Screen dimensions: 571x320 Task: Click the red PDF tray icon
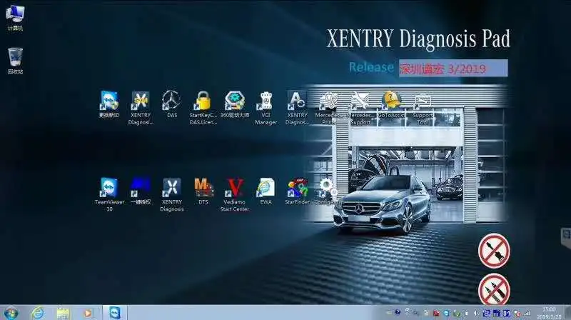pos(436,313)
